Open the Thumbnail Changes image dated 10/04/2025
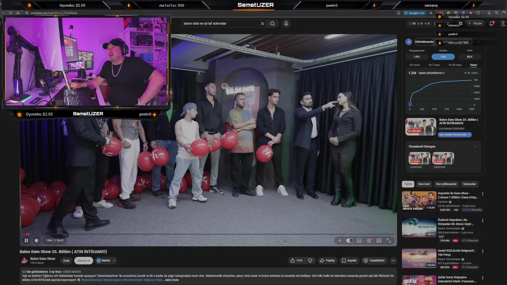This screenshot has height=285, width=507. [419, 158]
